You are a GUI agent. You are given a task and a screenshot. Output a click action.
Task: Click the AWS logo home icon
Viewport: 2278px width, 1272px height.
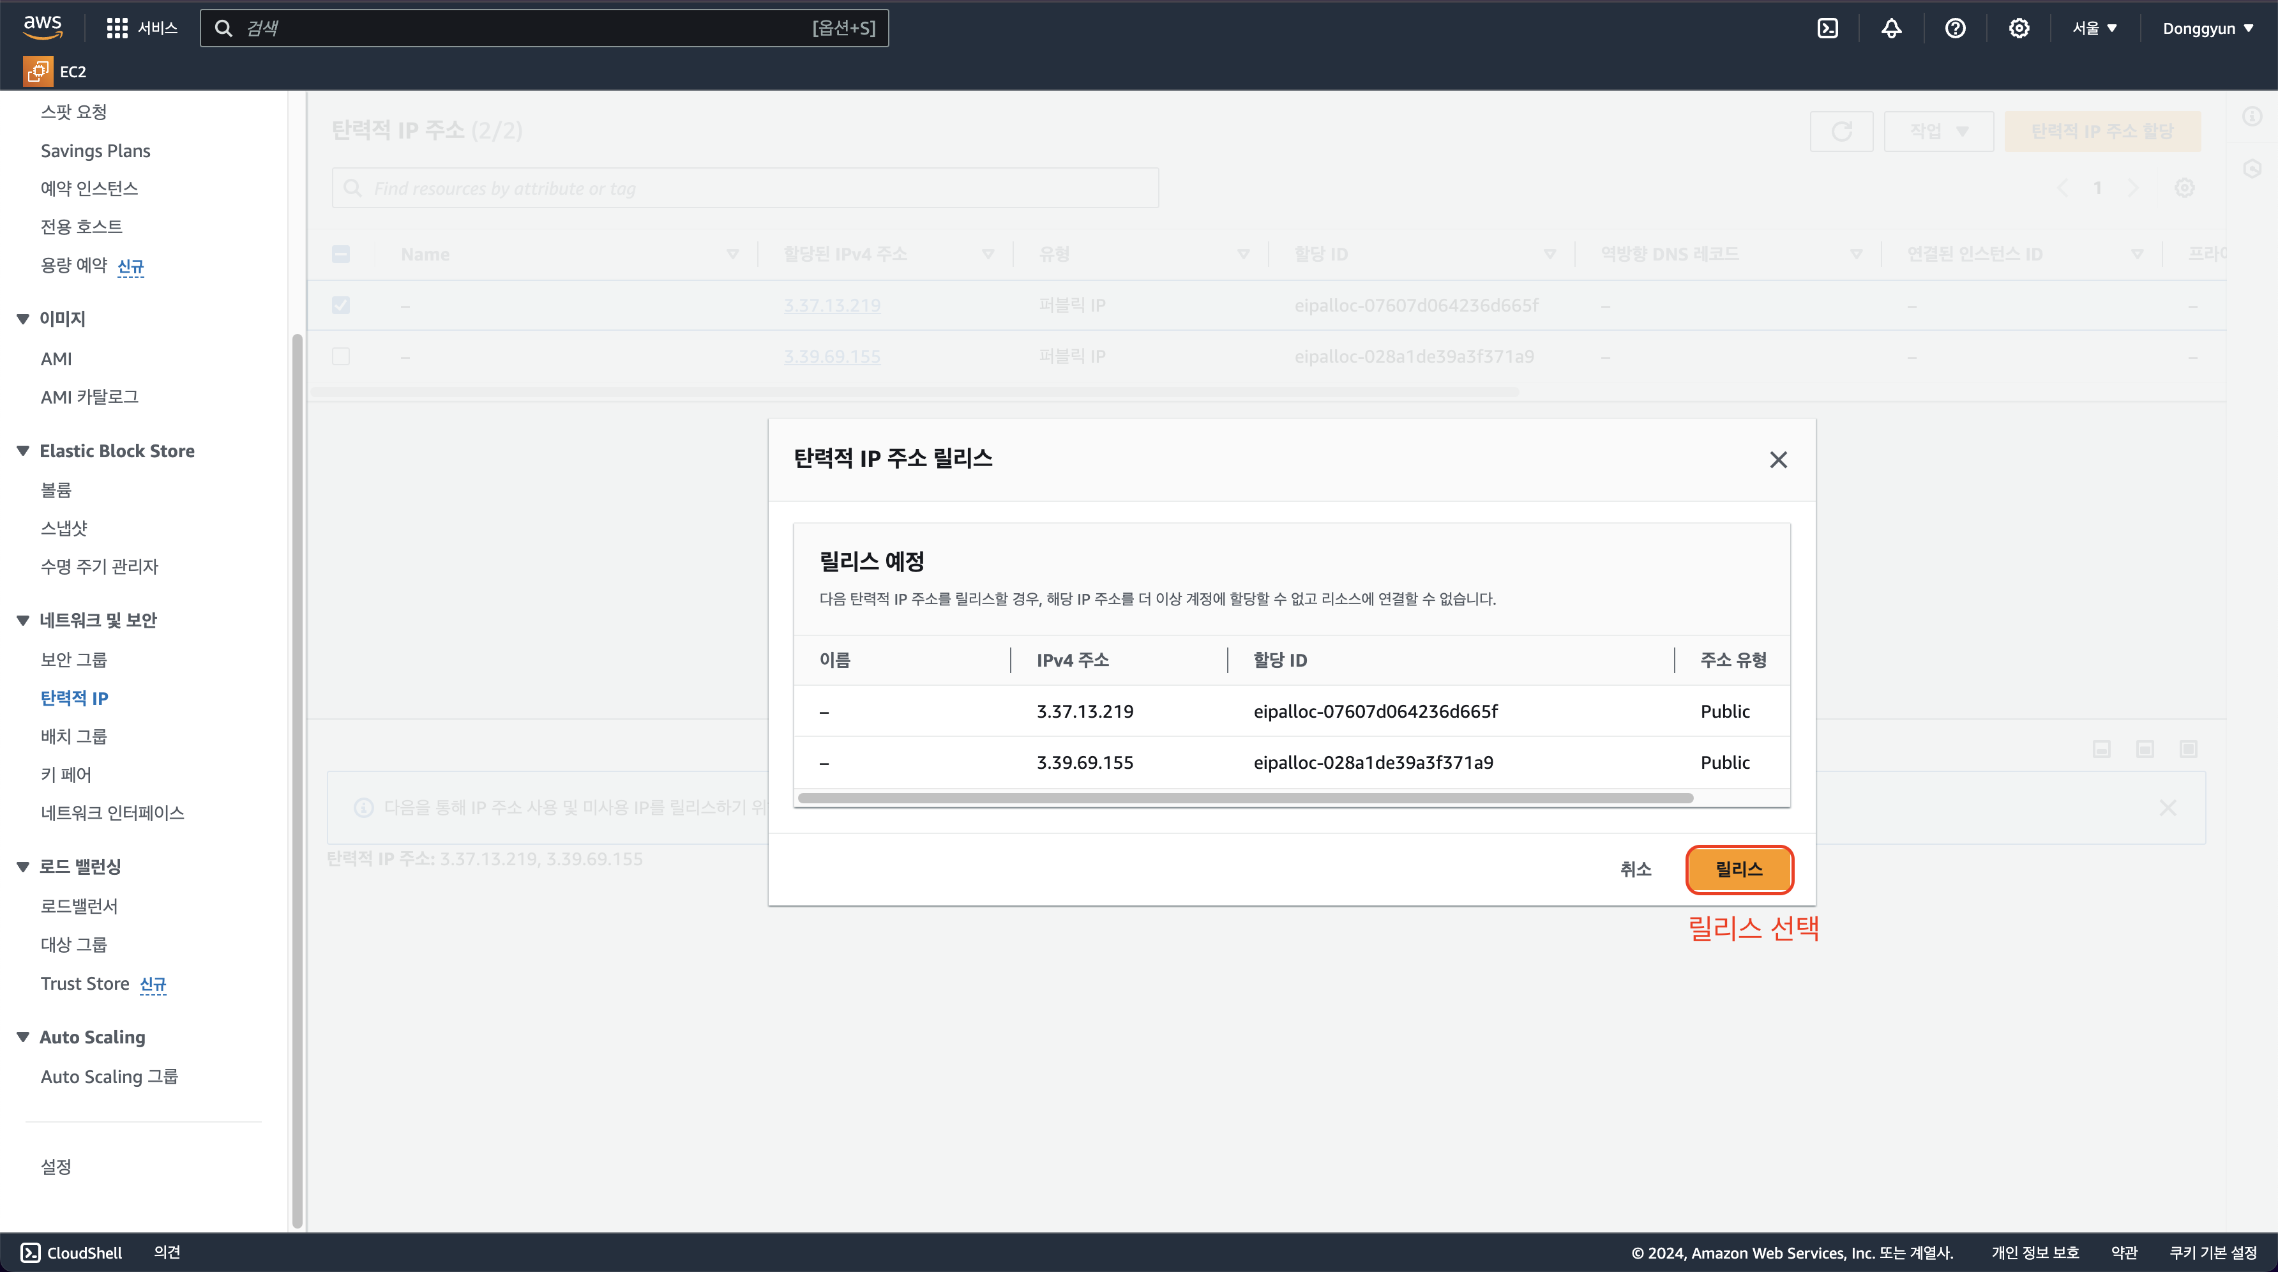[42, 27]
